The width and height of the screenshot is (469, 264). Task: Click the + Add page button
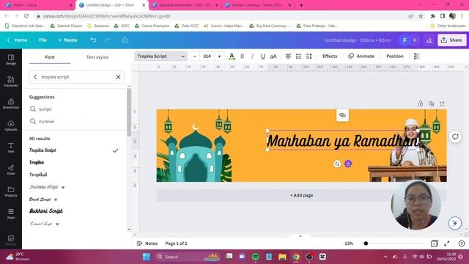click(x=301, y=195)
